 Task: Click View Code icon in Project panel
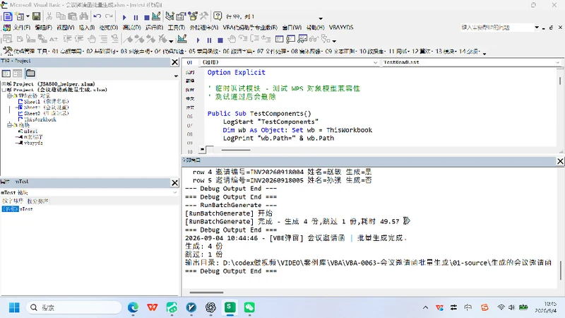[x=6, y=73]
